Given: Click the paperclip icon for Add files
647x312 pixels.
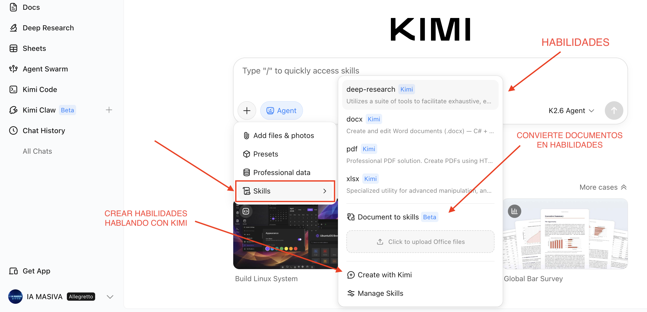Looking at the screenshot, I should [x=246, y=135].
